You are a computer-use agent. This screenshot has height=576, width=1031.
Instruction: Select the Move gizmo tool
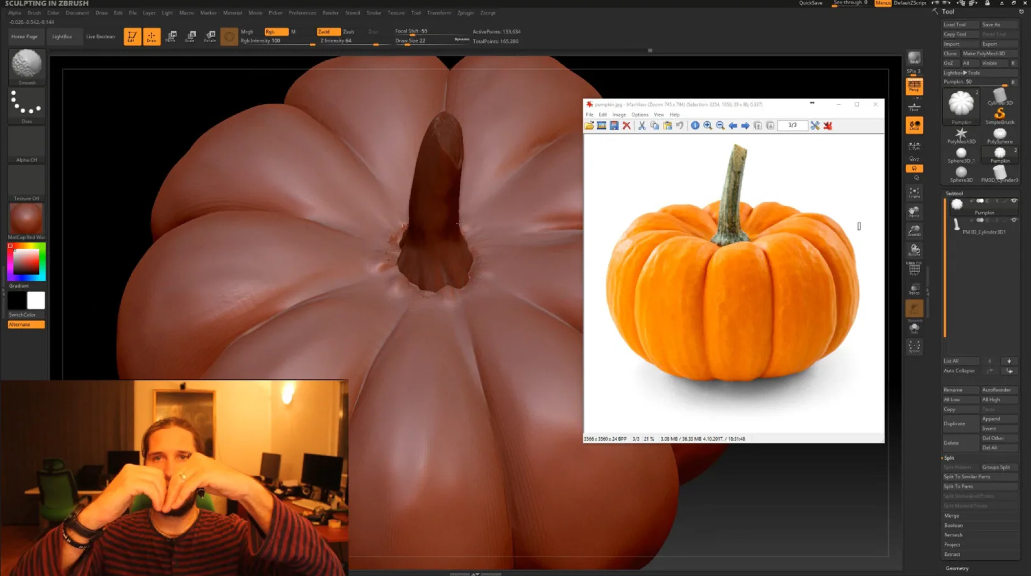[x=170, y=37]
